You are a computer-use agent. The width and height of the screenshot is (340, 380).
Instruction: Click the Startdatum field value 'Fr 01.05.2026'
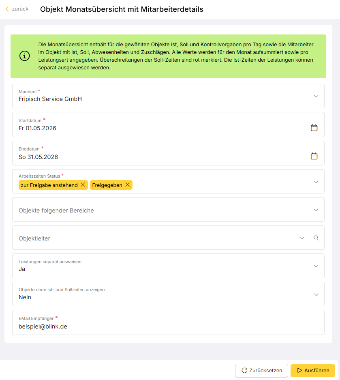point(38,128)
